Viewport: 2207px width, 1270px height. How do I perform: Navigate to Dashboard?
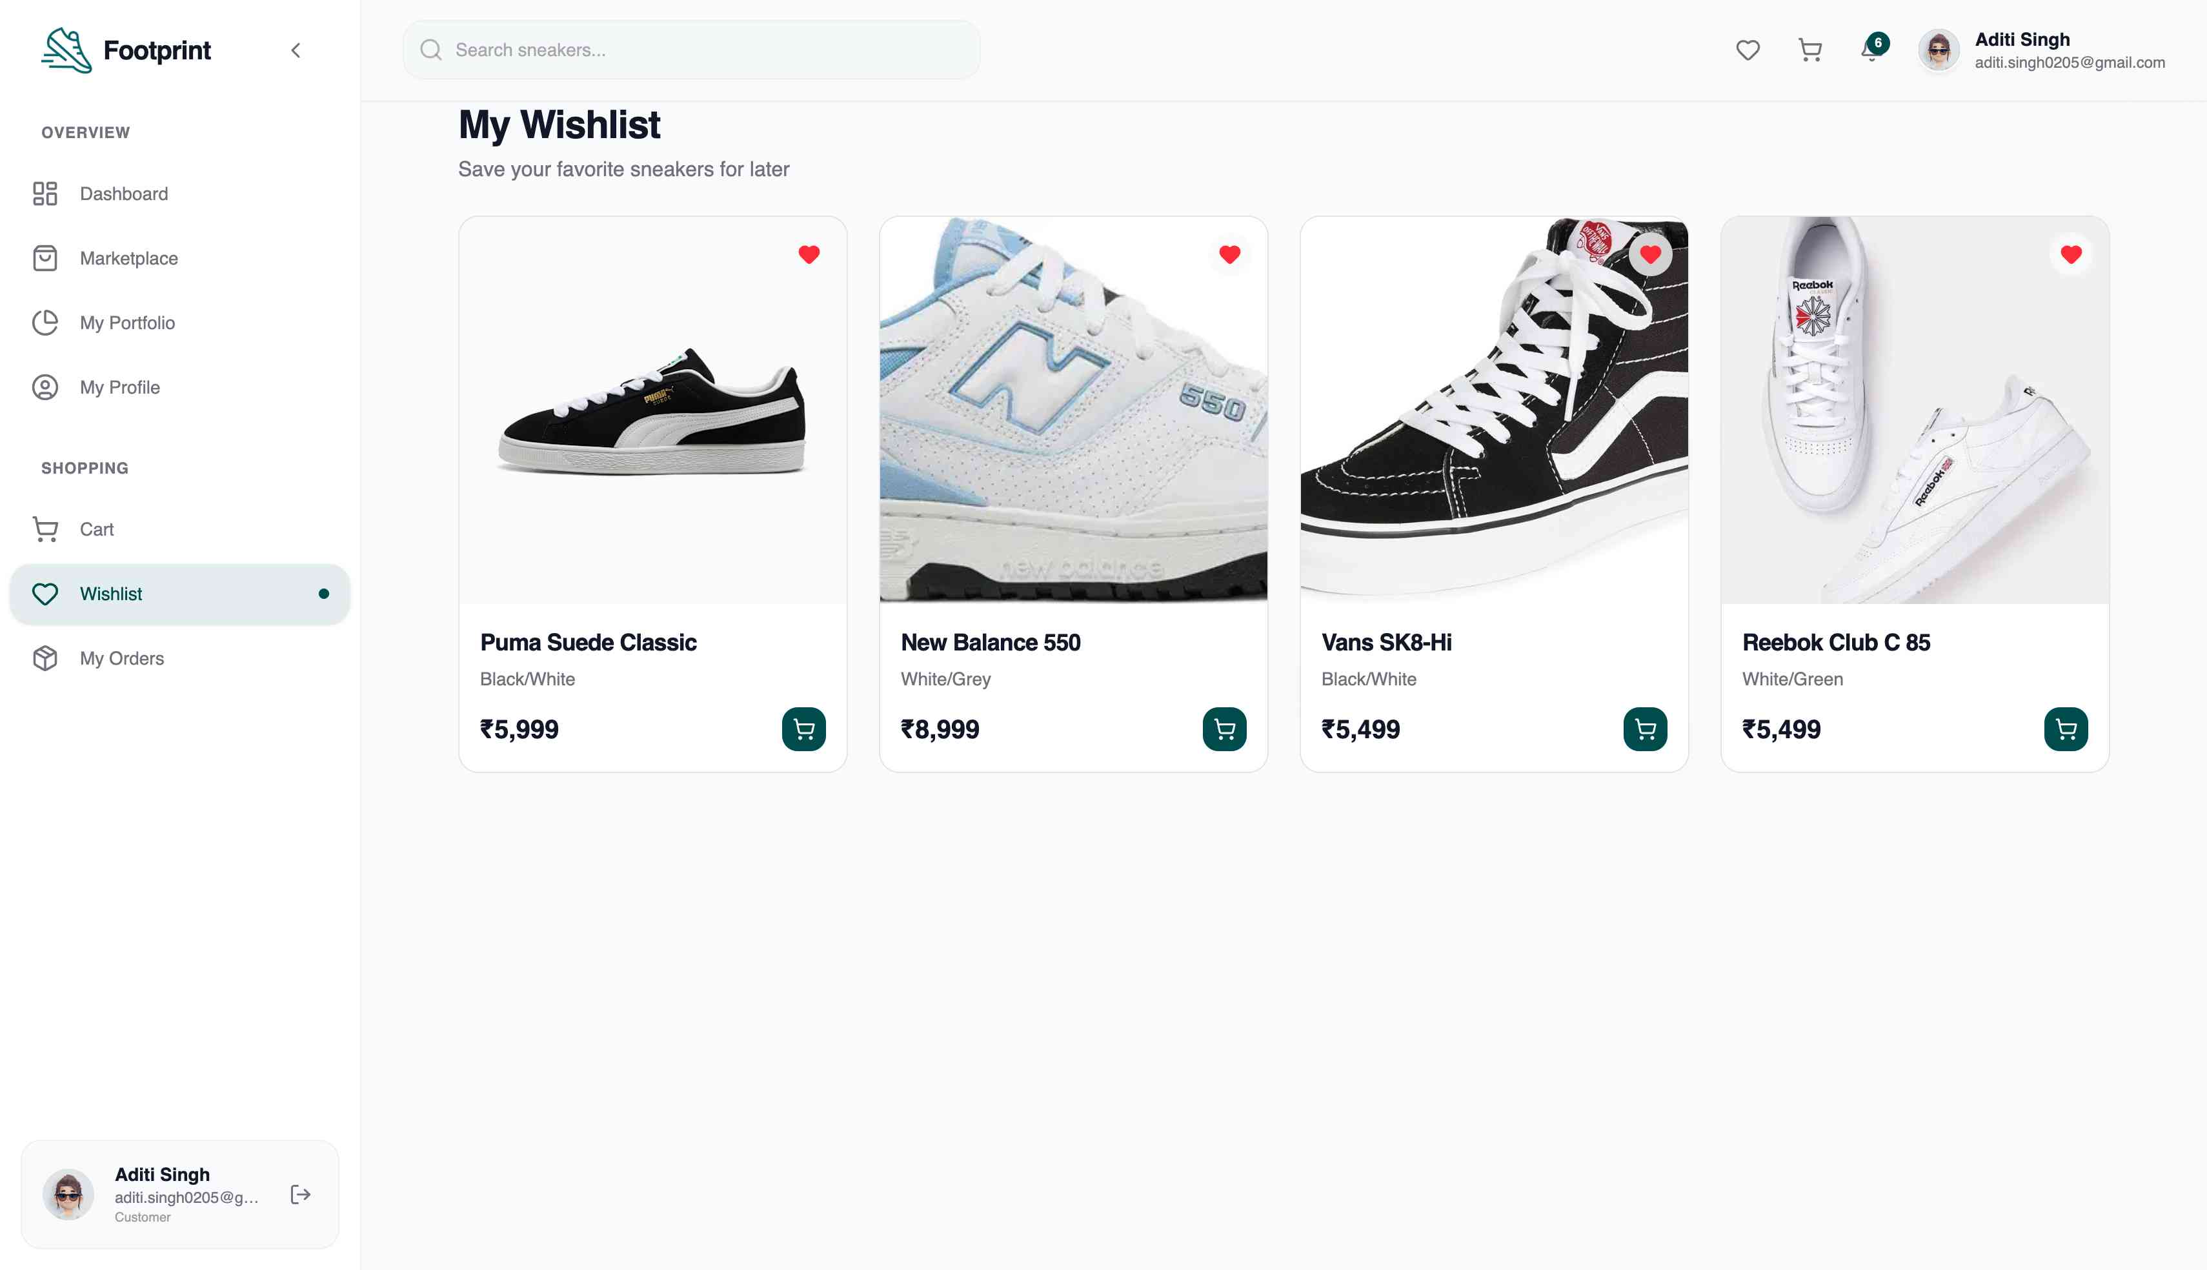pos(179,194)
